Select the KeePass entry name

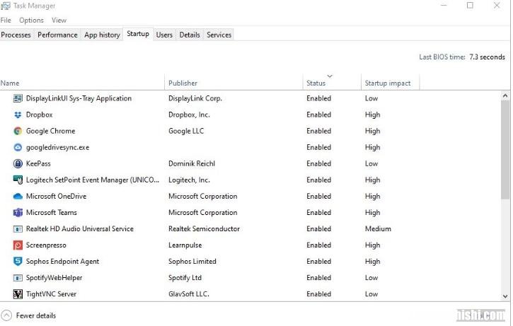pos(38,163)
